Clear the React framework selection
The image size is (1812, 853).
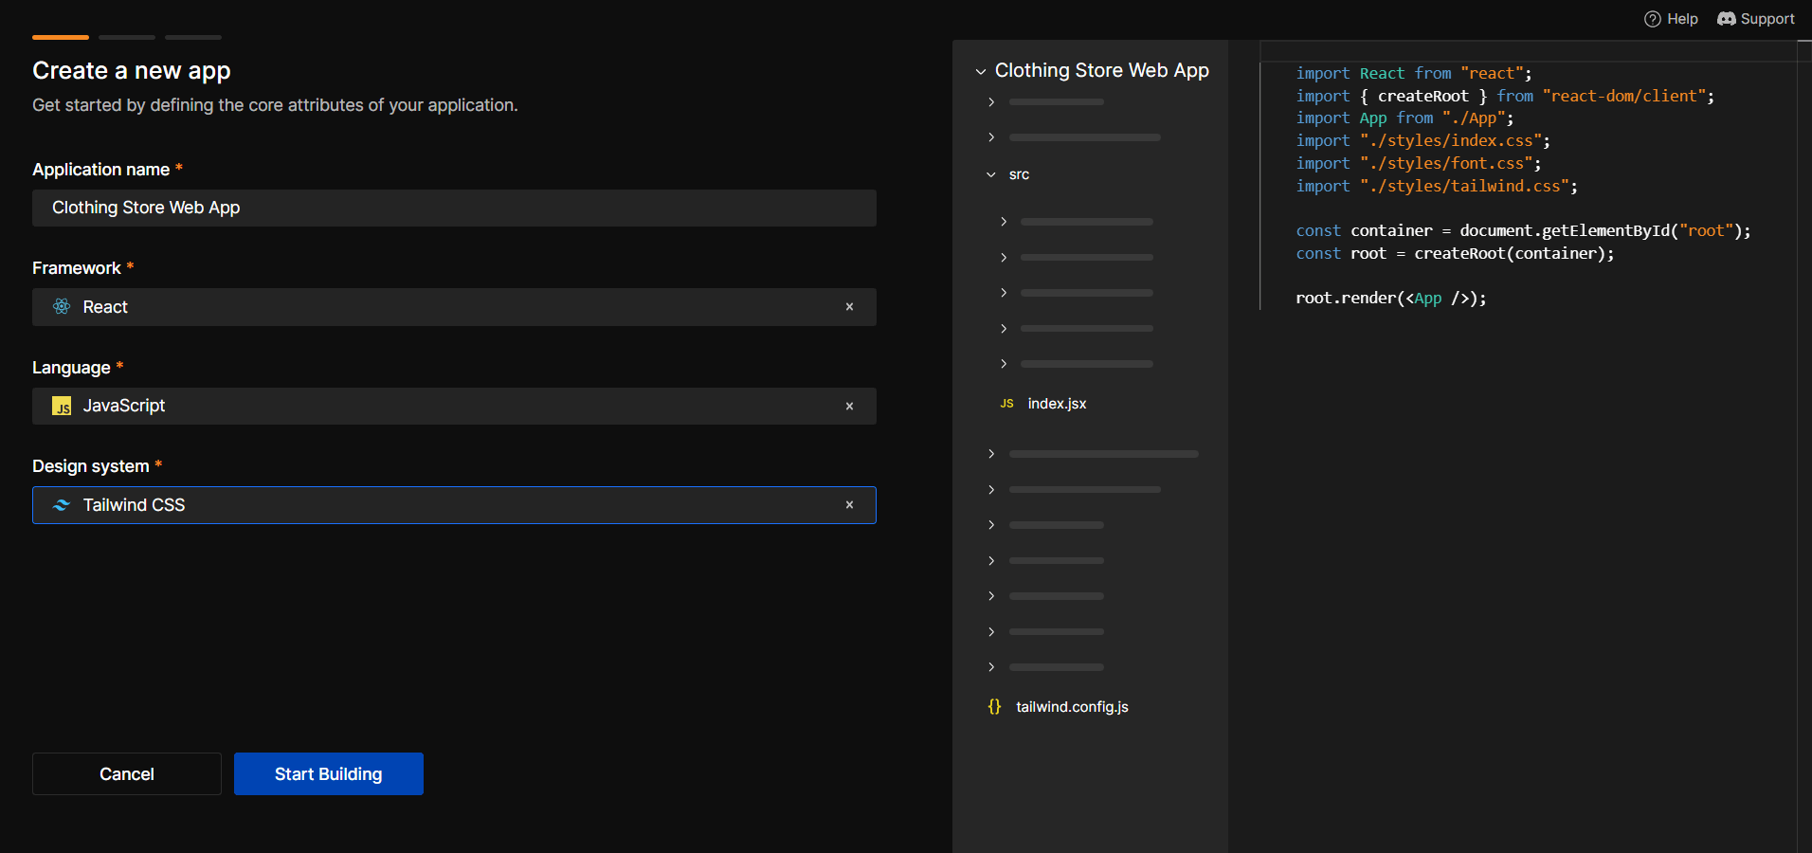(x=849, y=307)
